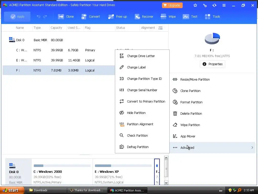Click the Disk 0 icon in the disk map
Viewport: 258px width, 194px height.
point(12,166)
